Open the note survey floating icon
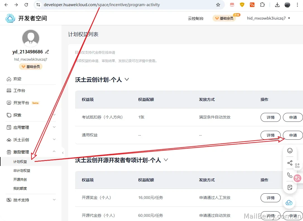303x221 pixels. [290, 187]
